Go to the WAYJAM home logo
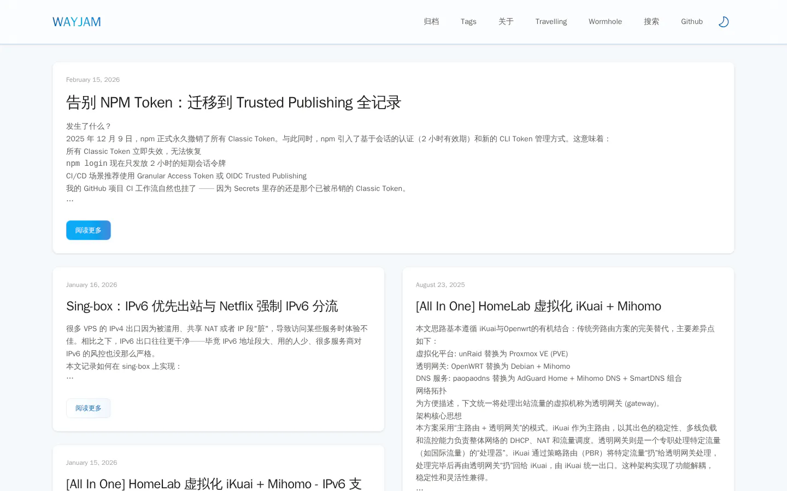Viewport: 787px width, 491px height. (77, 22)
